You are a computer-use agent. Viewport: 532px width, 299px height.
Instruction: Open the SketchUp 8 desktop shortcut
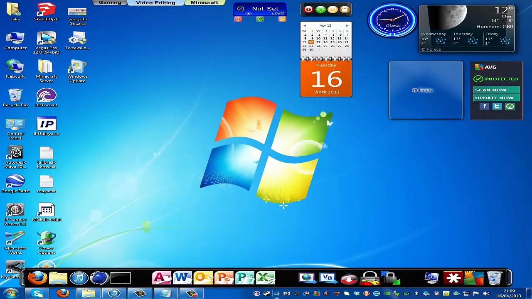[x=46, y=12]
